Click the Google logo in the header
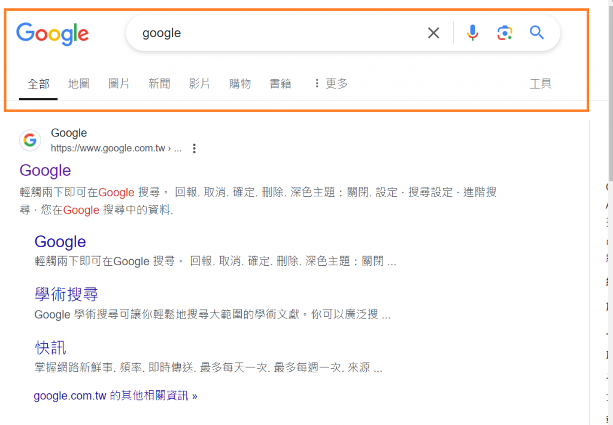Image resolution: width=613 pixels, height=425 pixels. coord(53,34)
